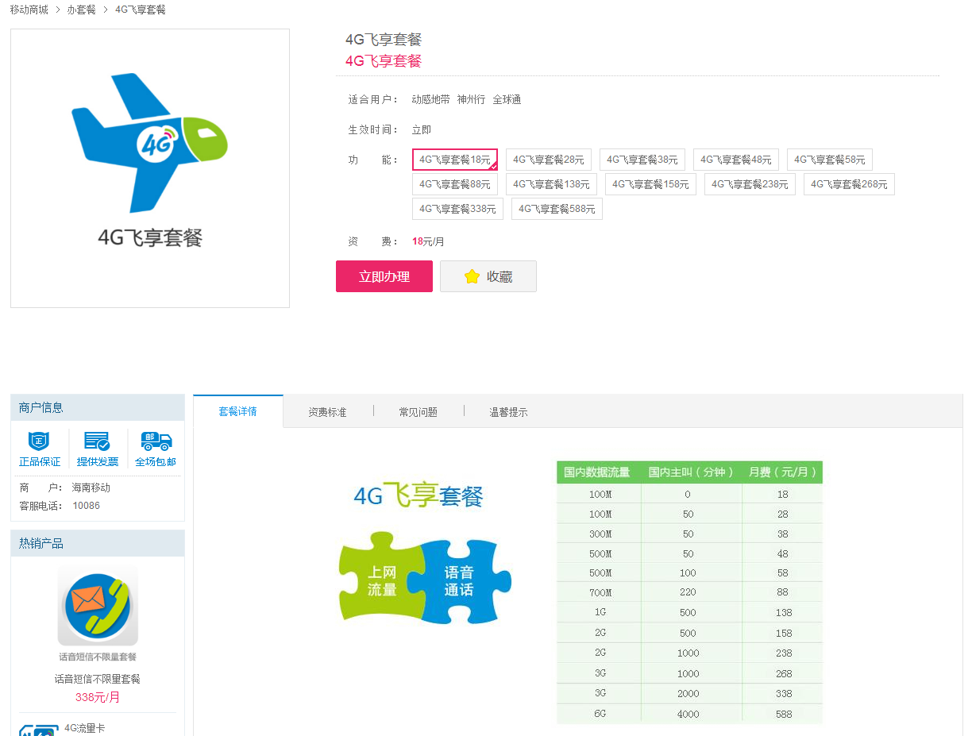Click the 700M data table cell
The width and height of the screenshot is (972, 736).
pyautogui.click(x=600, y=592)
